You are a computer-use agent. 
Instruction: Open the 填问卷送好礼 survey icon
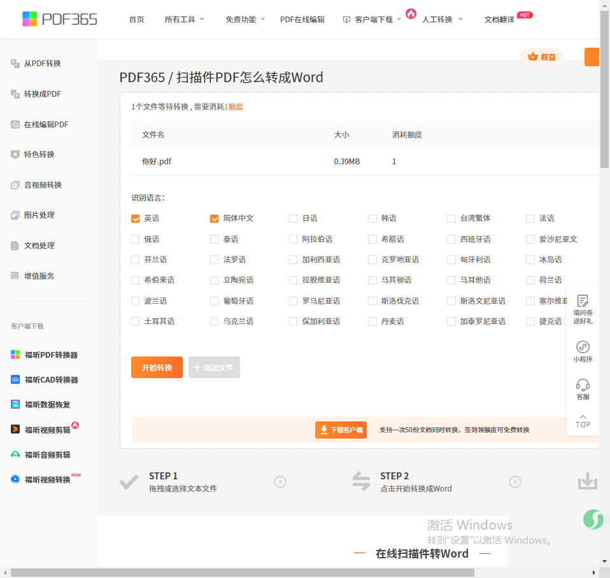583,300
